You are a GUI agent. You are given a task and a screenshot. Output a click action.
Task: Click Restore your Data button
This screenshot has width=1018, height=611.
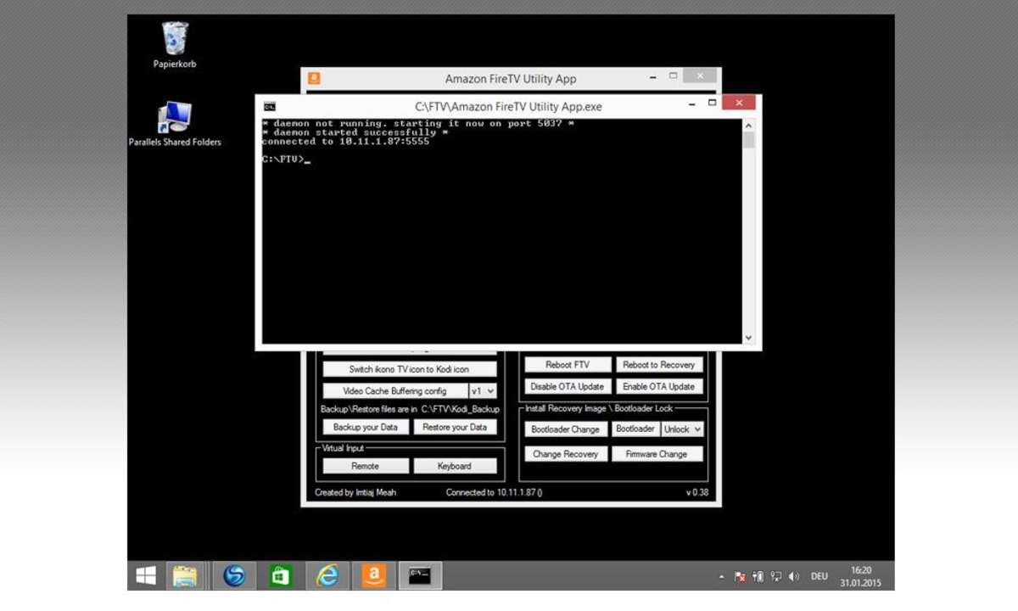pyautogui.click(x=455, y=427)
